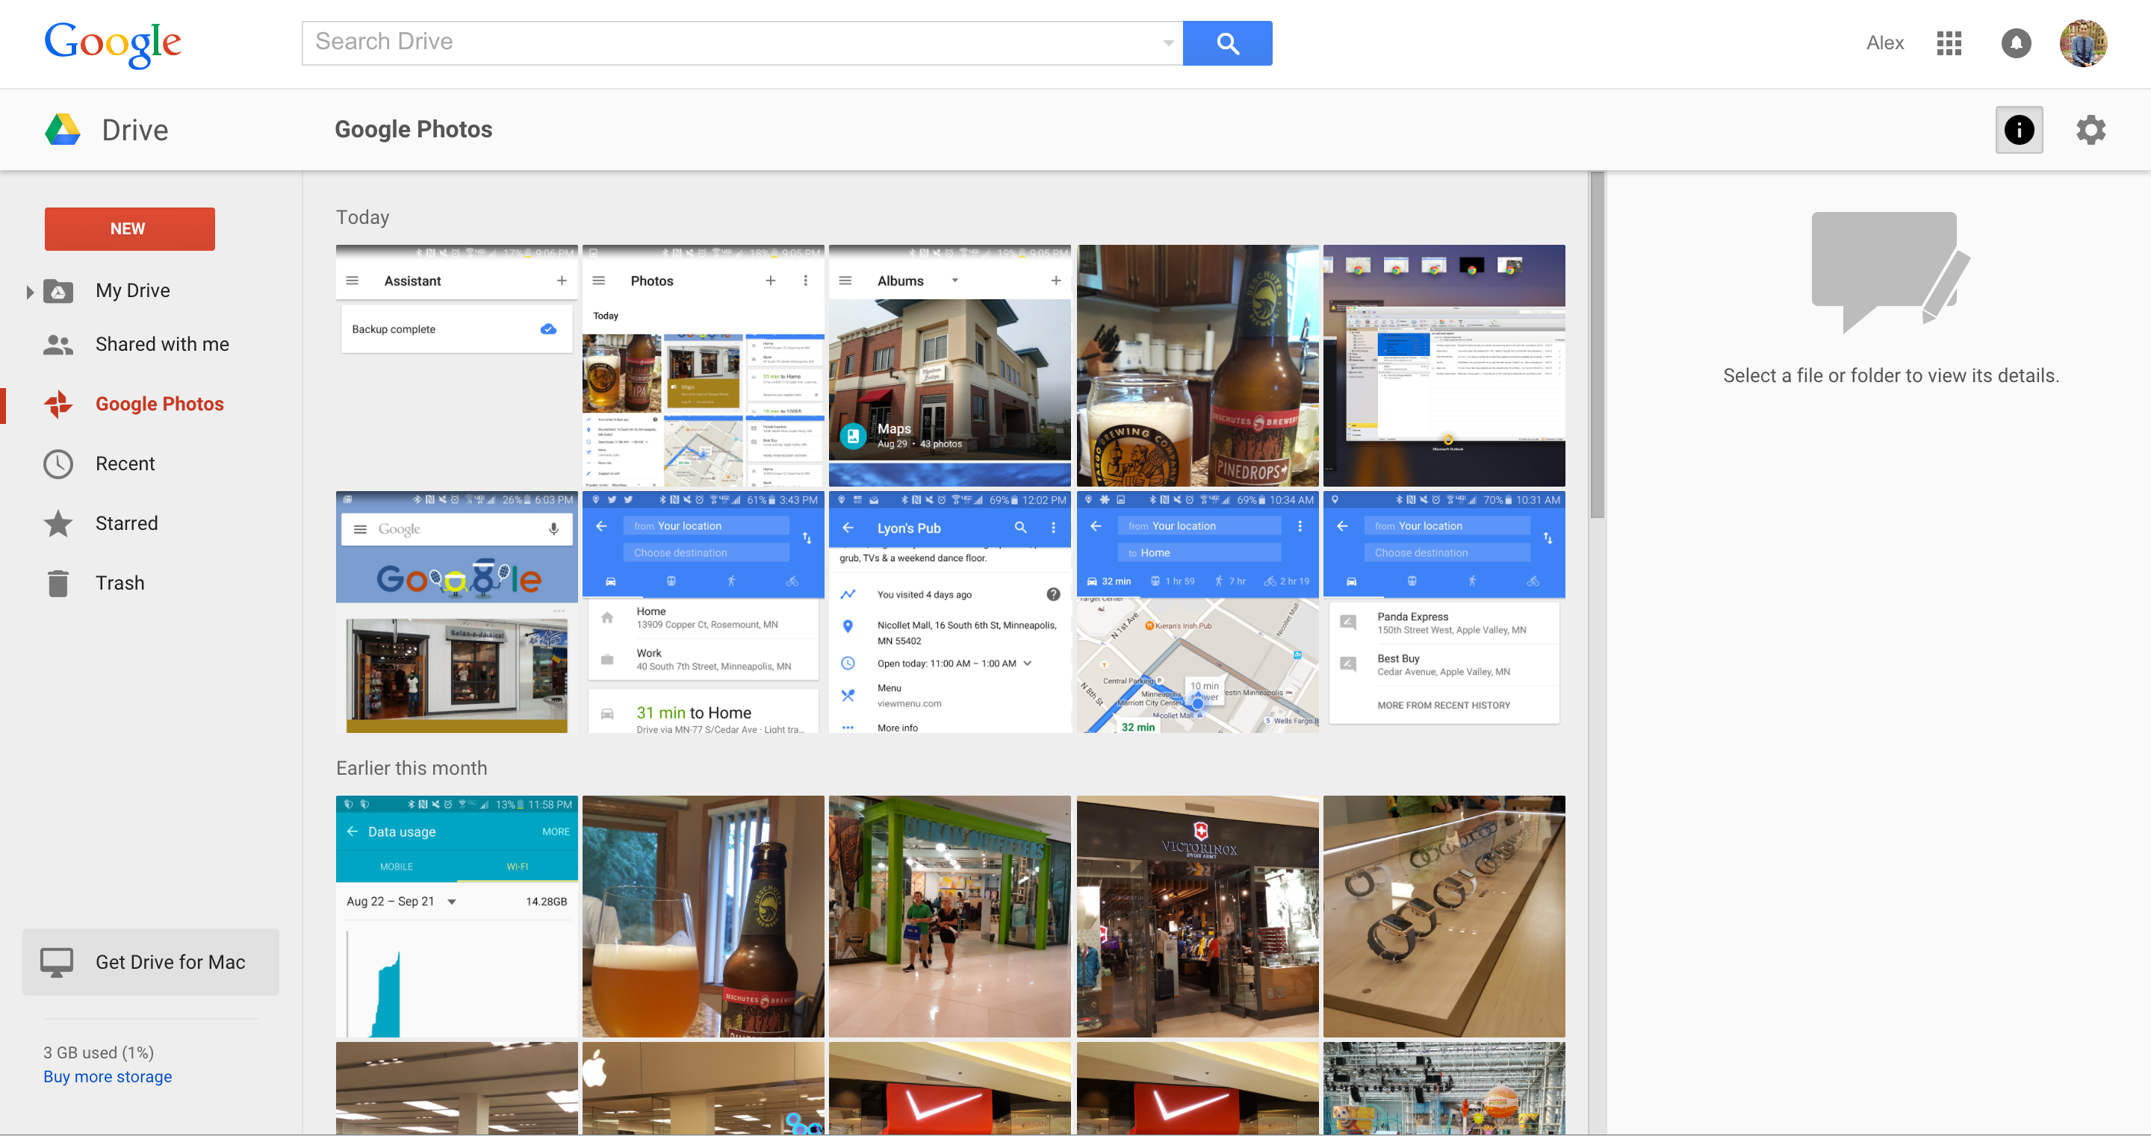The width and height of the screenshot is (2151, 1136).
Task: Toggle the details pane info button
Action: 2019,129
